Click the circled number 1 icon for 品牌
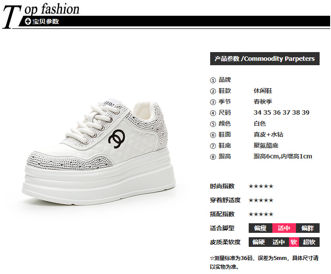This screenshot has height=274, width=331. (x=213, y=80)
